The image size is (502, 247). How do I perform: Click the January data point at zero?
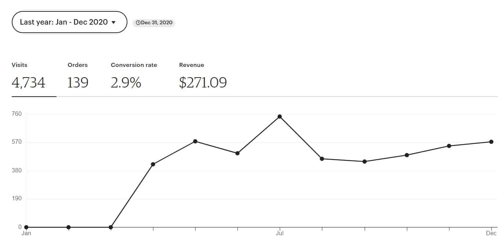point(26,227)
